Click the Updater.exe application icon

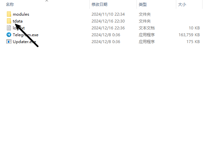pyautogui.click(x=9, y=42)
